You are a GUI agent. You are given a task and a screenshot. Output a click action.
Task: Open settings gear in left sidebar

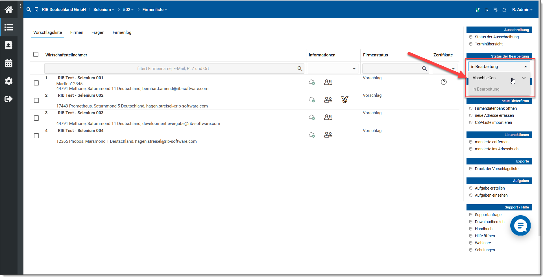[8, 81]
